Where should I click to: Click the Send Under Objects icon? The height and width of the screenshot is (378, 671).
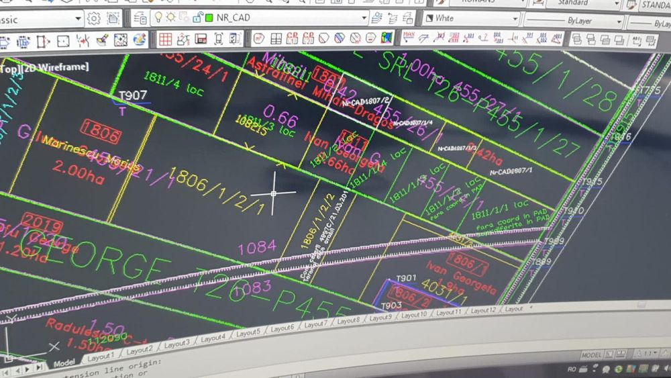[x=619, y=40]
